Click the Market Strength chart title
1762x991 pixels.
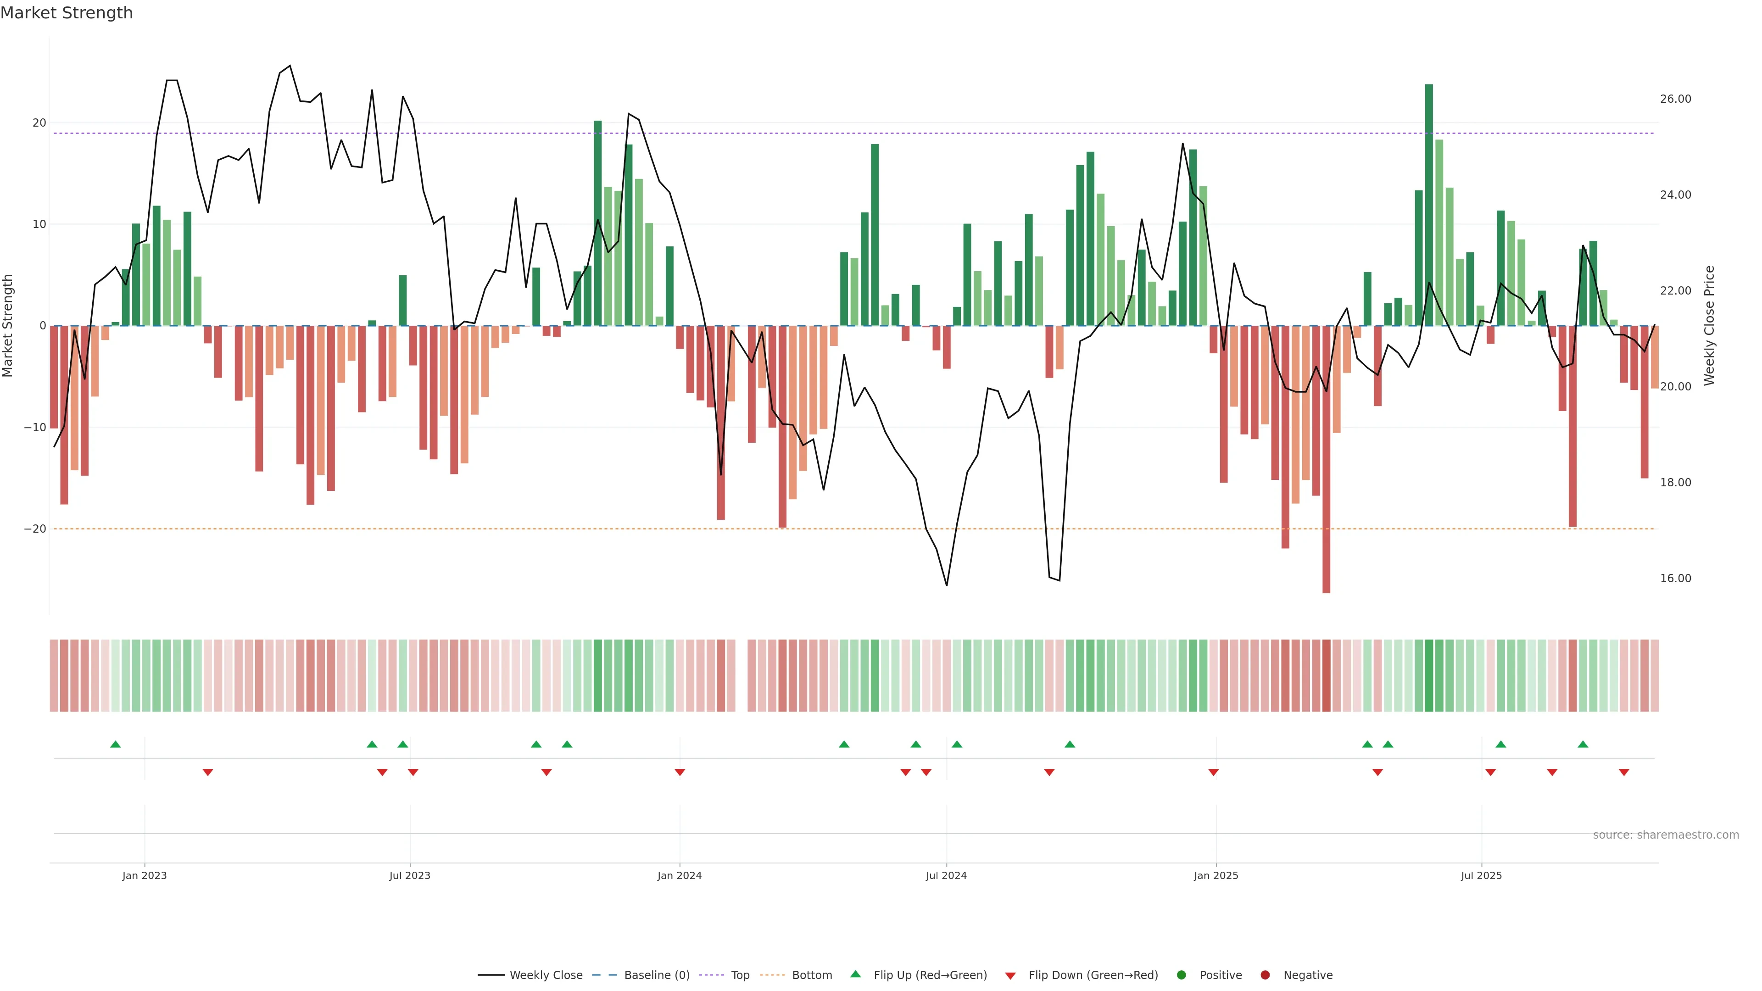tap(67, 13)
